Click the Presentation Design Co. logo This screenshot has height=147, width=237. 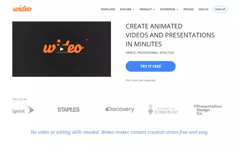pyautogui.click(x=207, y=110)
